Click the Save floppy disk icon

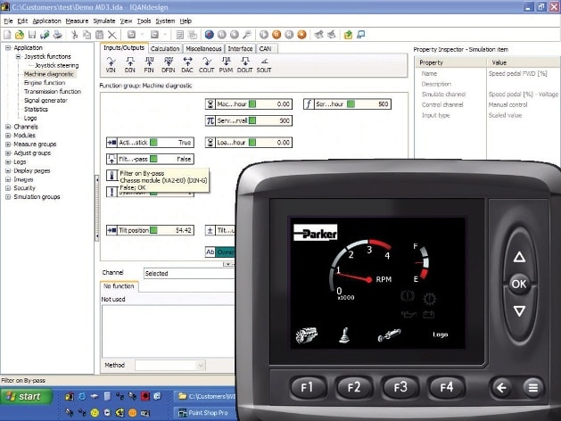tap(32, 35)
